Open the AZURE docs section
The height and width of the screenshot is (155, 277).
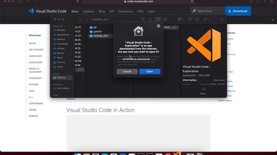[x=32, y=110]
